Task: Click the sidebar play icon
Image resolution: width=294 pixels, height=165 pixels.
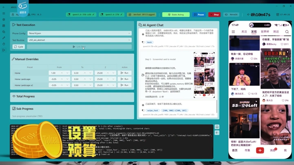Action: 4,50
